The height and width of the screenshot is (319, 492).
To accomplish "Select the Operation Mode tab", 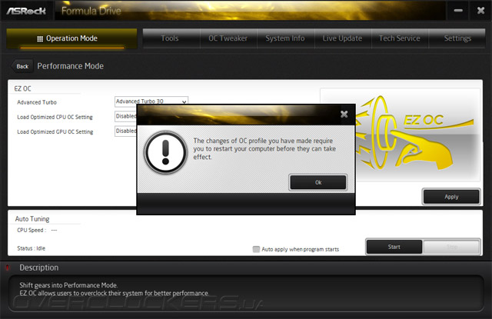I will (71, 38).
